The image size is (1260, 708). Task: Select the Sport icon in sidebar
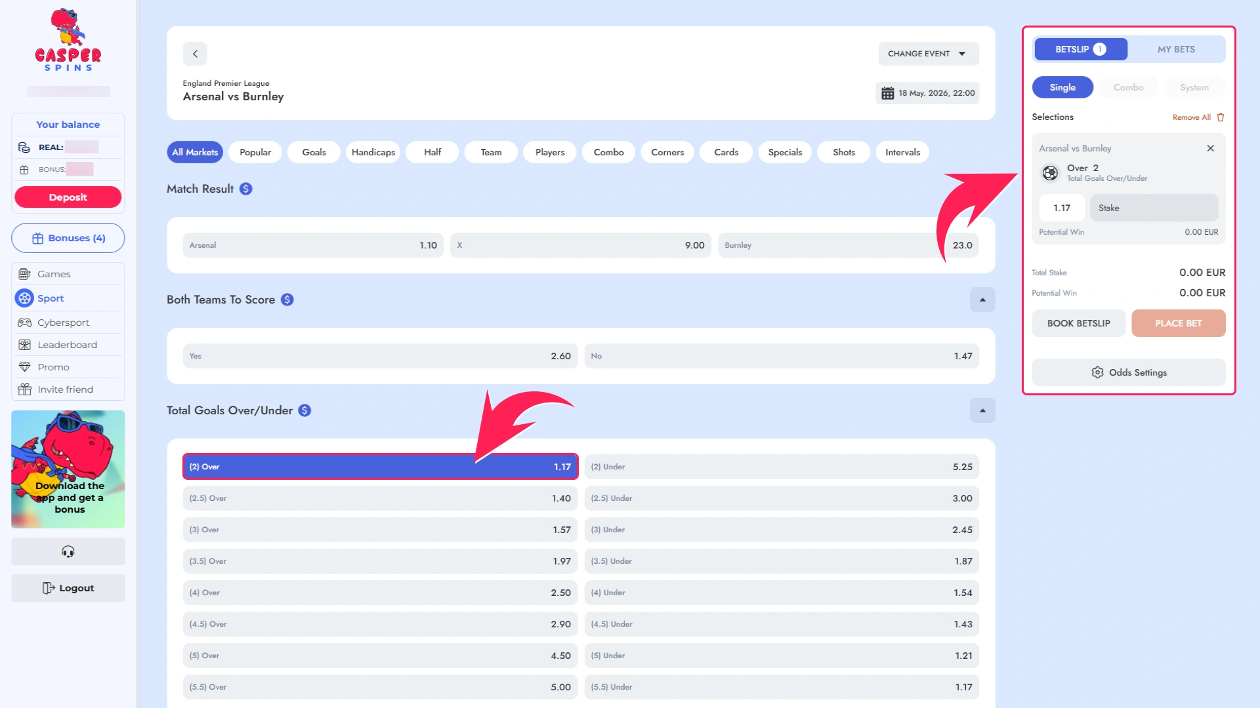(x=24, y=298)
